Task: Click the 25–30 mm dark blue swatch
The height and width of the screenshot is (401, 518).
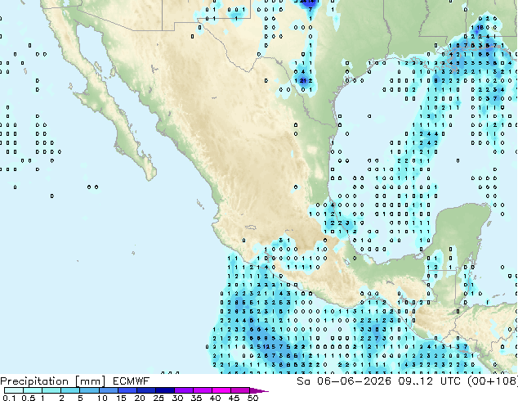Action: (164, 390)
